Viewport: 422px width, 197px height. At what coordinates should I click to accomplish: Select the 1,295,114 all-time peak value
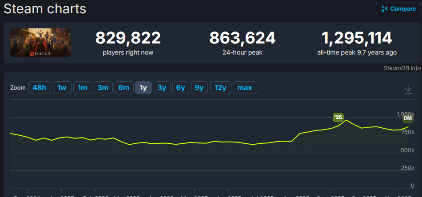pyautogui.click(x=357, y=38)
